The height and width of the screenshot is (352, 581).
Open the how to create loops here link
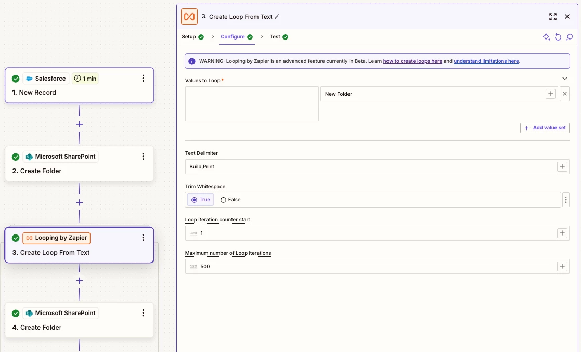412,61
